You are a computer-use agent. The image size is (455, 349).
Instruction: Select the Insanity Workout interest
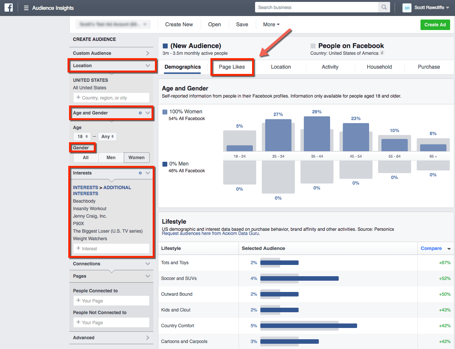(90, 209)
